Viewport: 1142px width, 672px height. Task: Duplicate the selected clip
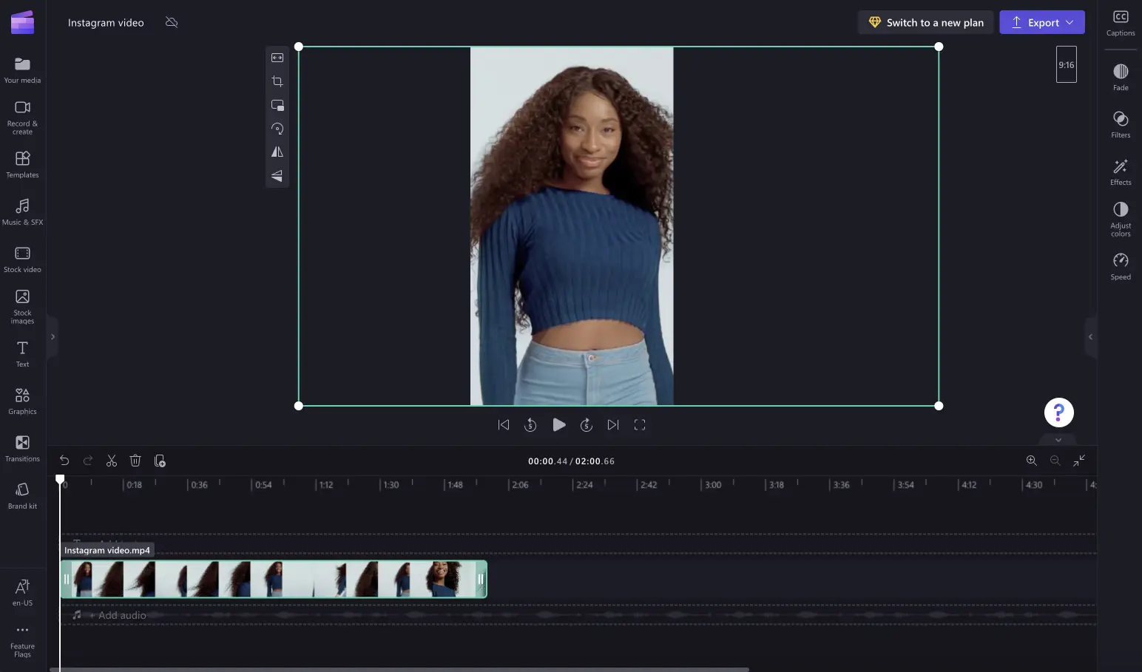click(160, 461)
